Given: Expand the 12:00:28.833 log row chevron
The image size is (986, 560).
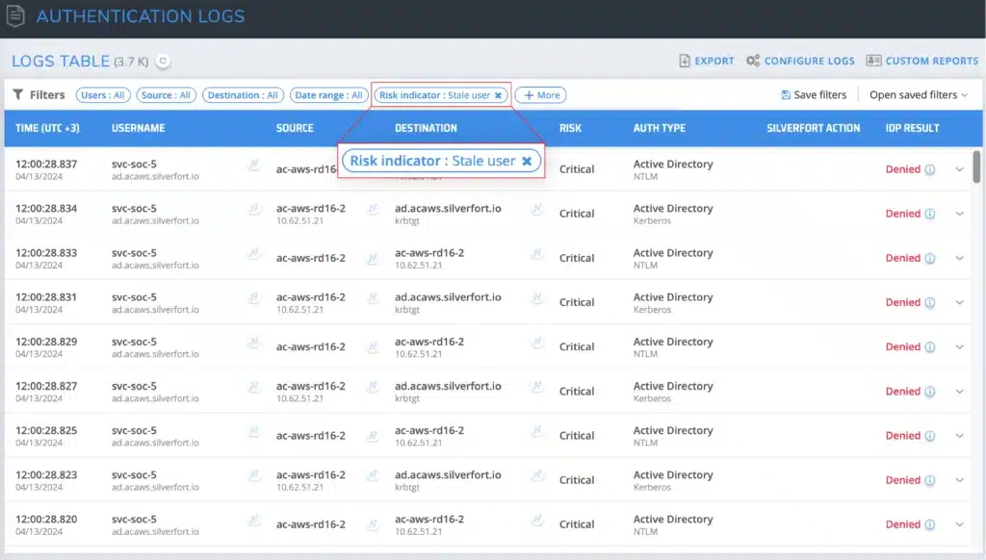Looking at the screenshot, I should click(x=960, y=258).
